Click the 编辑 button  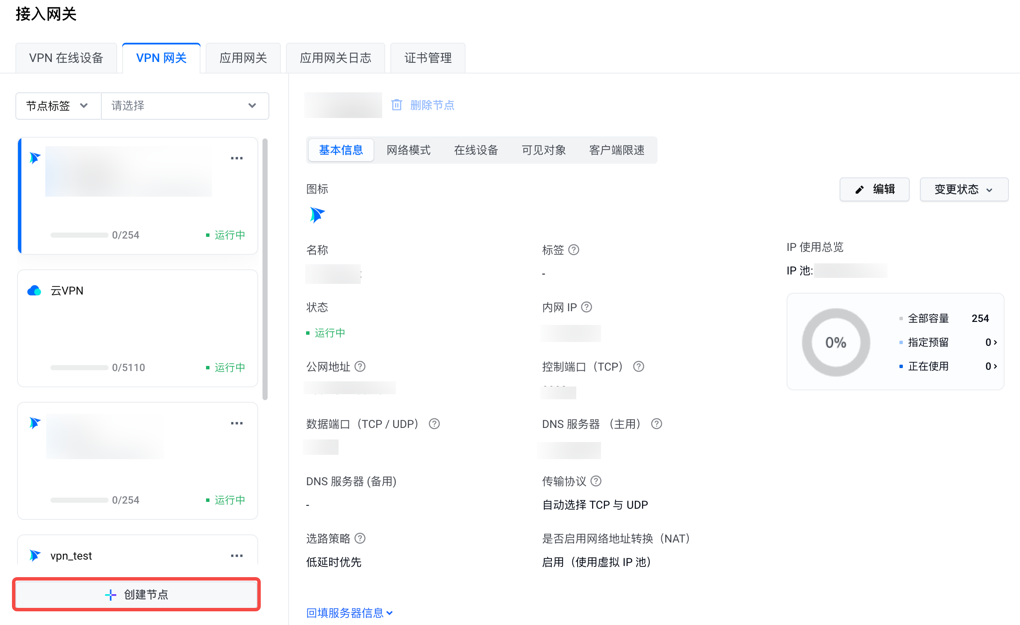[874, 189]
